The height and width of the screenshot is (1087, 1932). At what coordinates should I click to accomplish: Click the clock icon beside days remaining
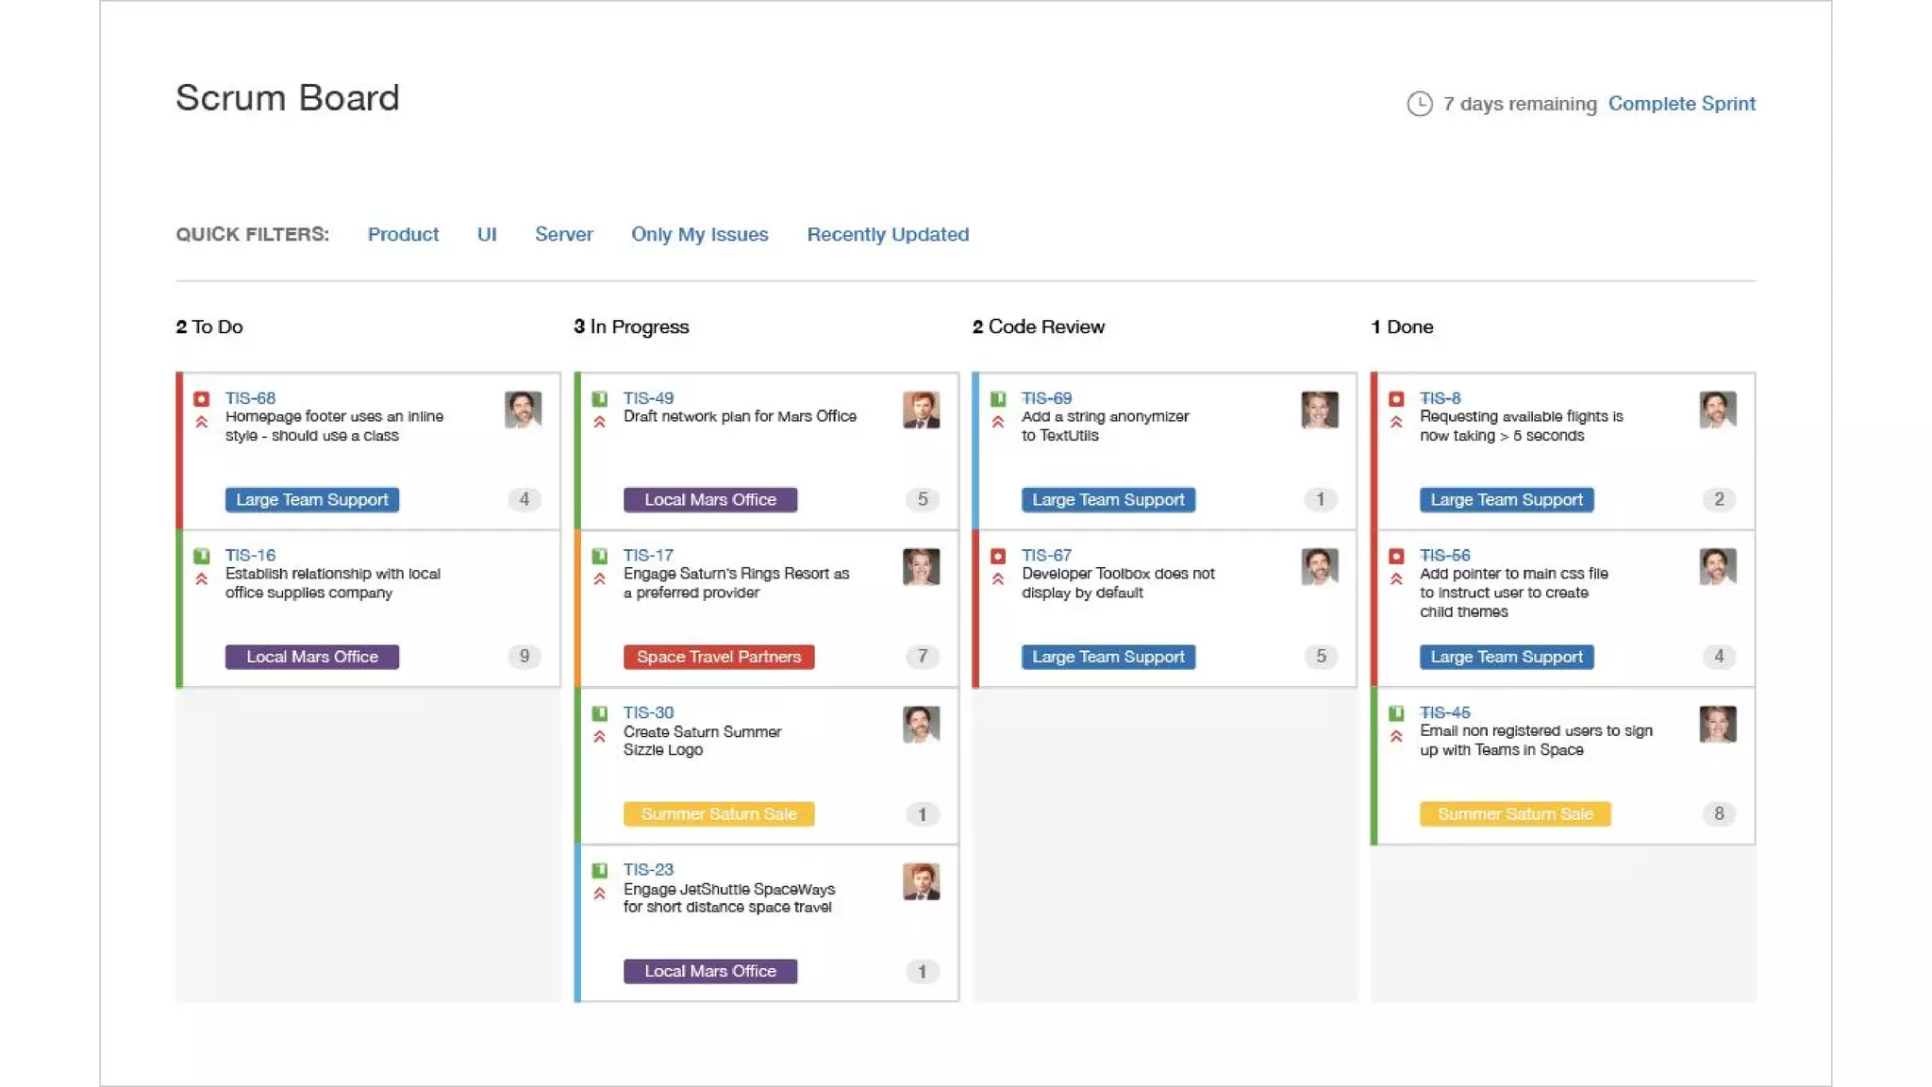[1419, 104]
